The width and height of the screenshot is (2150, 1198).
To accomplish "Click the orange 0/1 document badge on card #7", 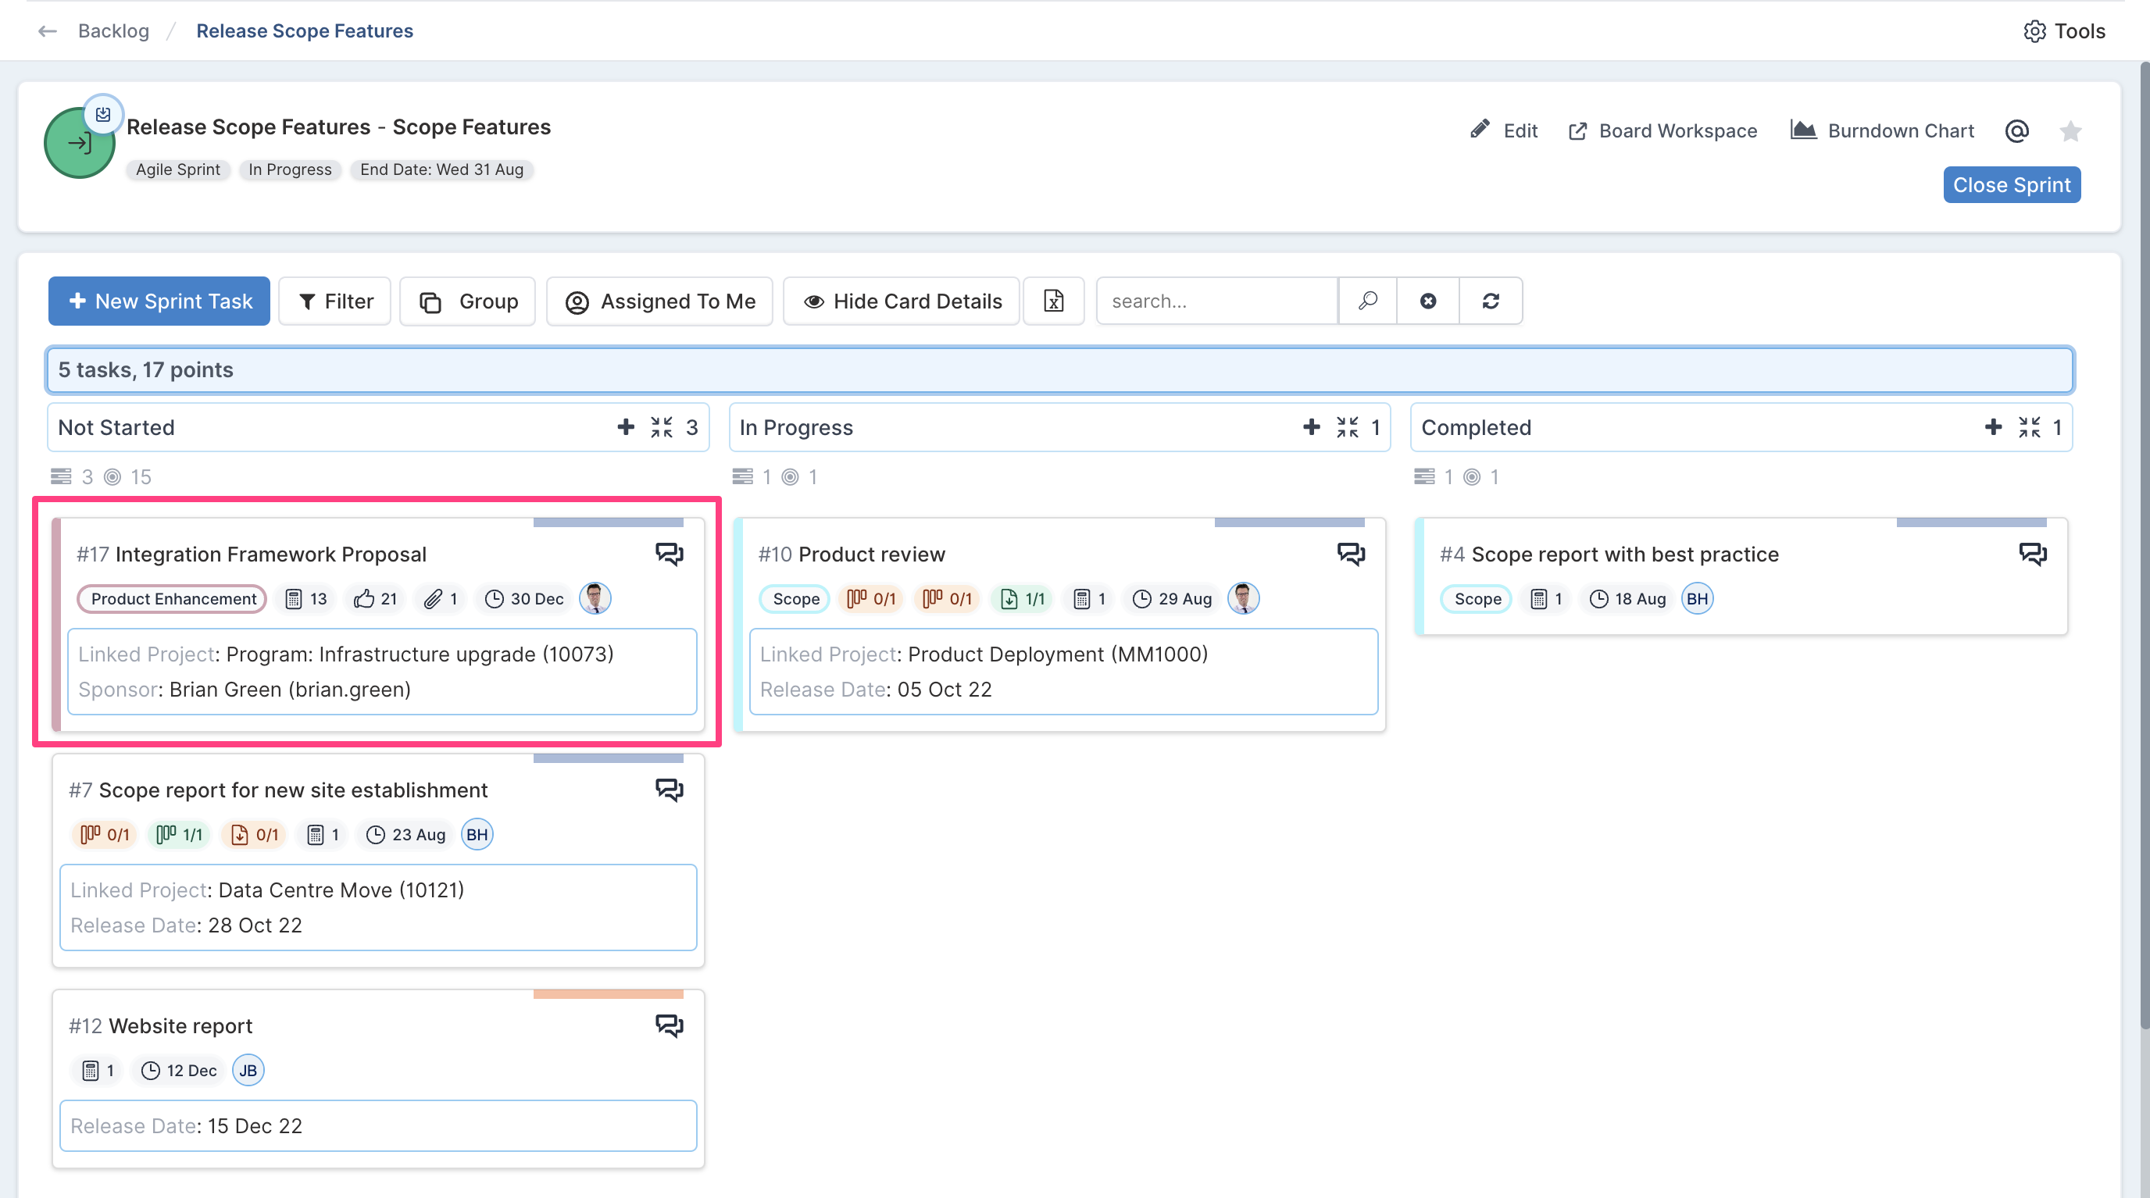I will click(254, 835).
